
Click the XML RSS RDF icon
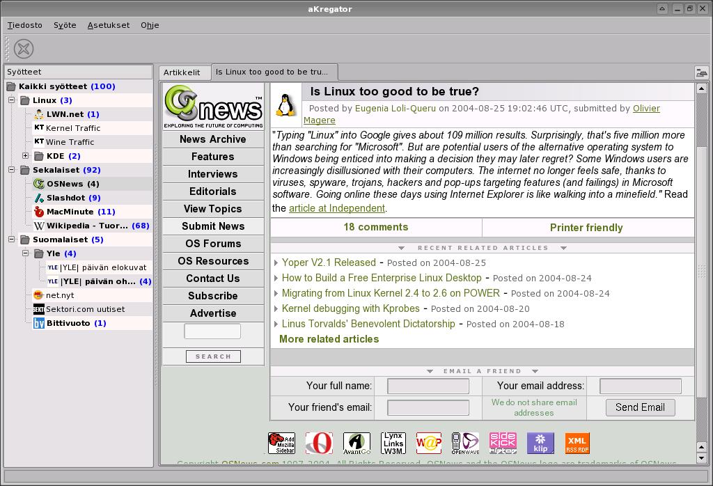pyautogui.click(x=577, y=444)
